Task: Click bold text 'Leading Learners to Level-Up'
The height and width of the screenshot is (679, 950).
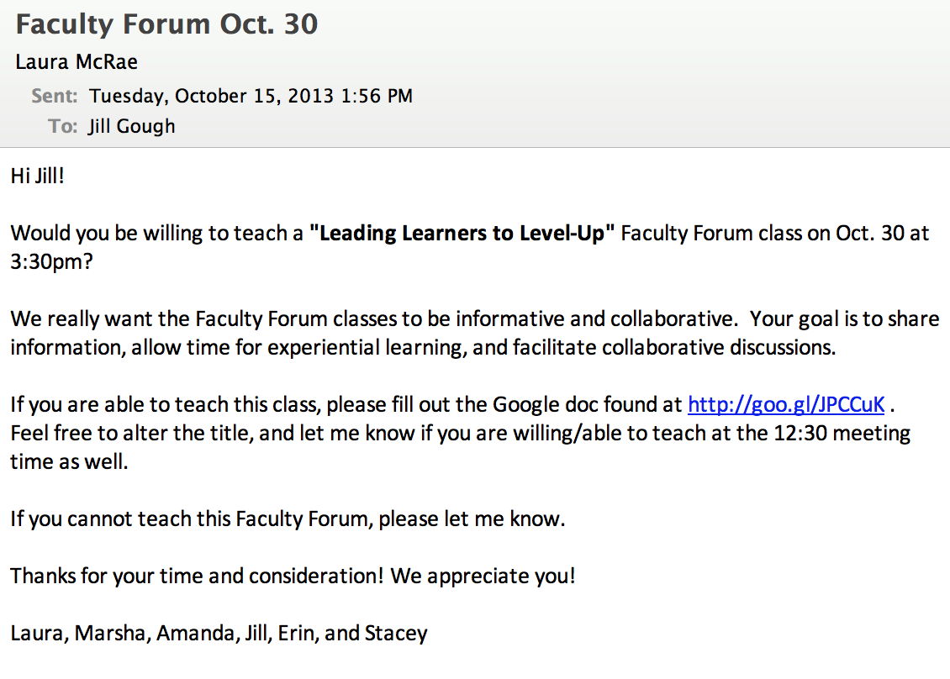Action: (x=463, y=233)
